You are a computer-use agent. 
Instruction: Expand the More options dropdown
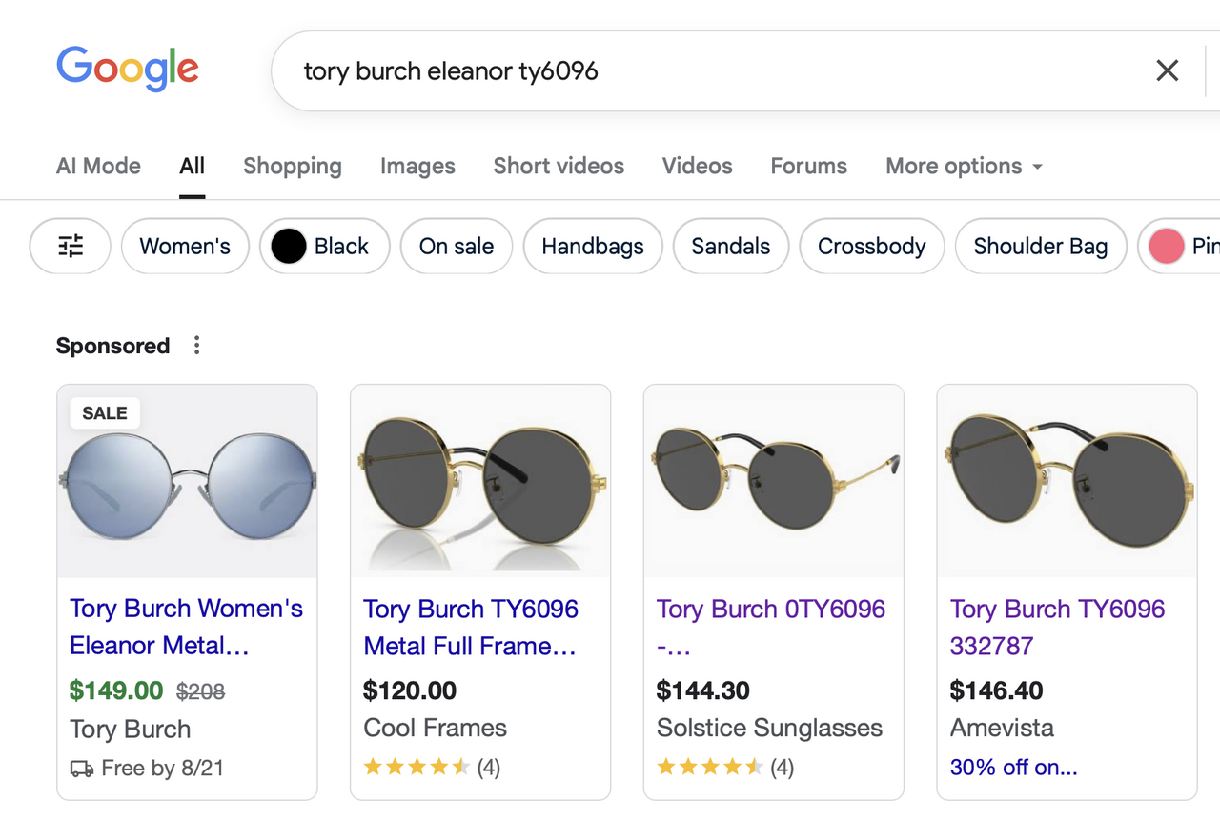pos(964,166)
